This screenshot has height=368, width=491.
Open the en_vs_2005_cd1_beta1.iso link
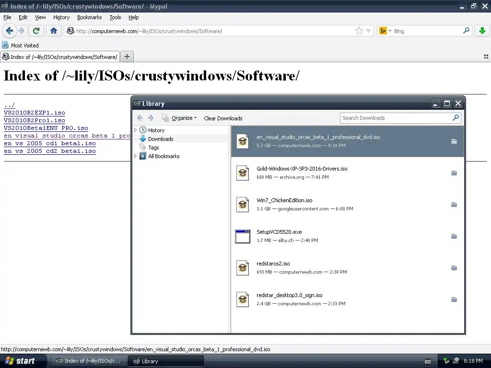point(50,143)
